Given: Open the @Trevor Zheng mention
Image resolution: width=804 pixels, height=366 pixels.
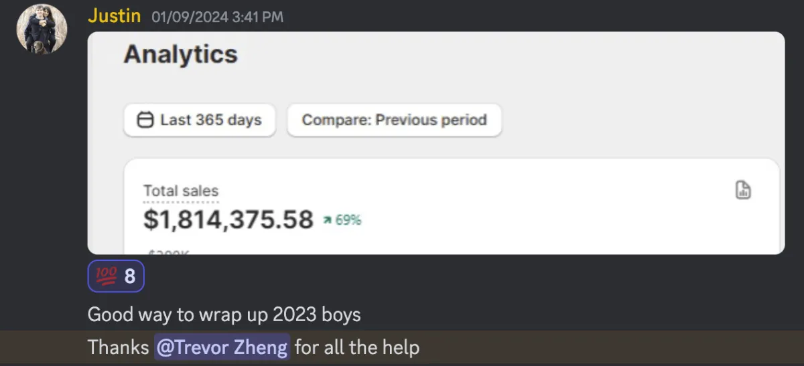Looking at the screenshot, I should (222, 348).
